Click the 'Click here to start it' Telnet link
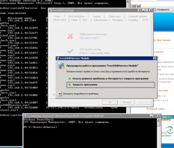 click(x=89, y=38)
